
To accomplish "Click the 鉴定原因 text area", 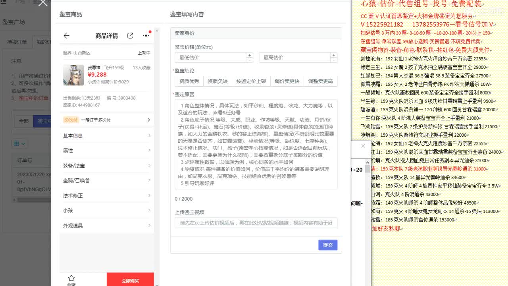I will [x=256, y=144].
